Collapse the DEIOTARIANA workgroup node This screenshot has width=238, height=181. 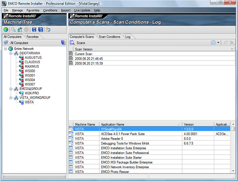(11, 53)
